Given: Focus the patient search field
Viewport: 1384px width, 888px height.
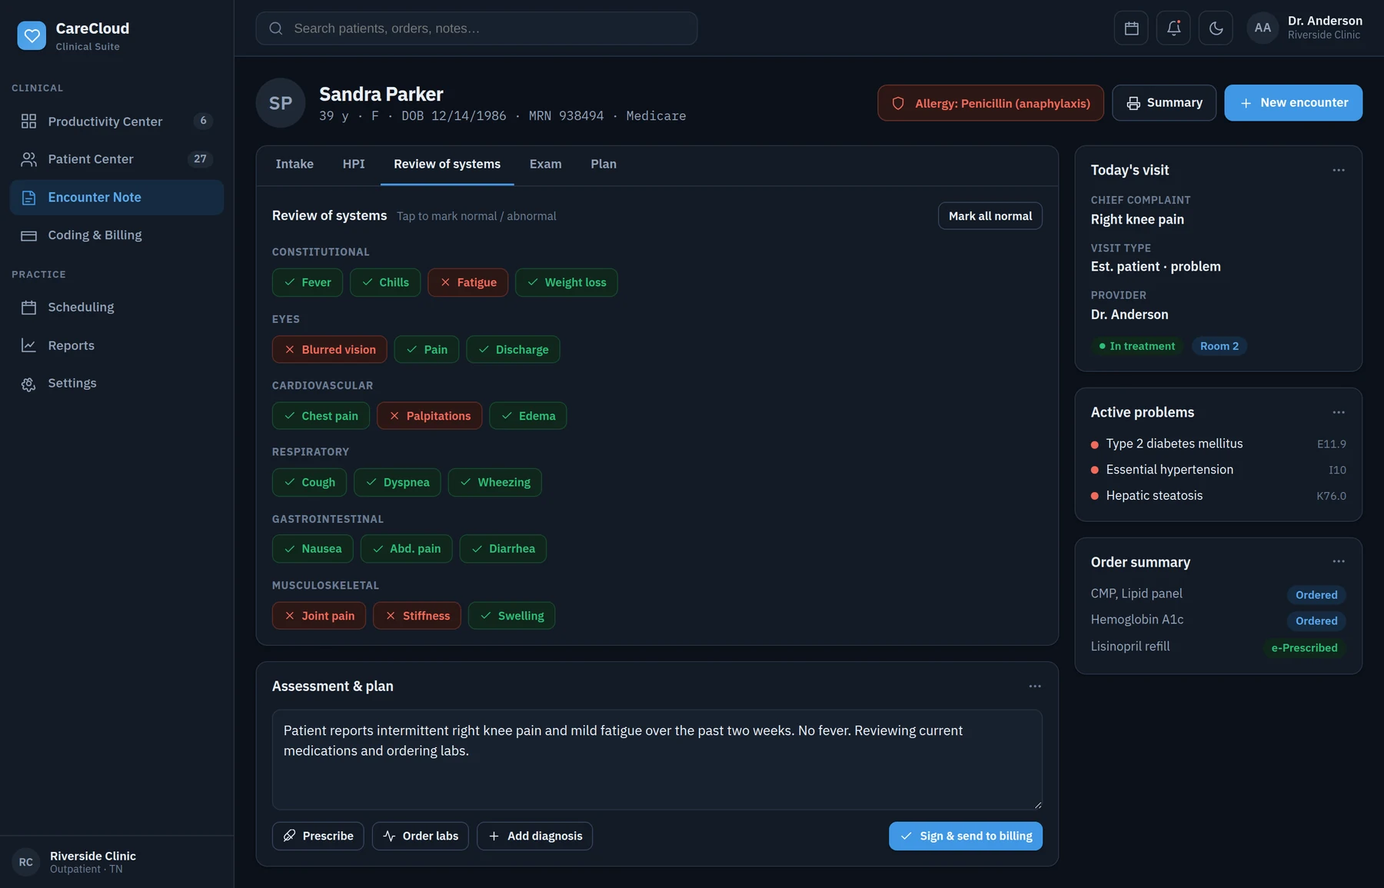Looking at the screenshot, I should click(477, 28).
